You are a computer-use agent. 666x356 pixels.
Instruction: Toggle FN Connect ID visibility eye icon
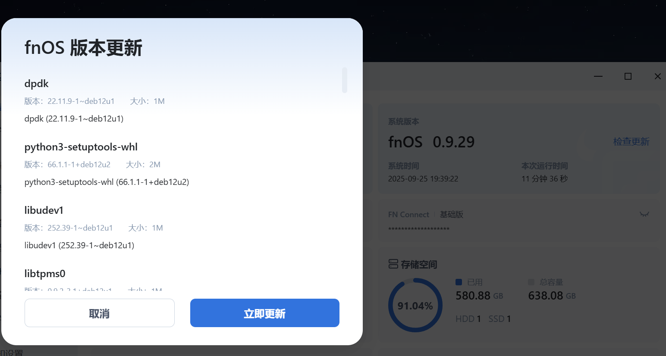644,214
